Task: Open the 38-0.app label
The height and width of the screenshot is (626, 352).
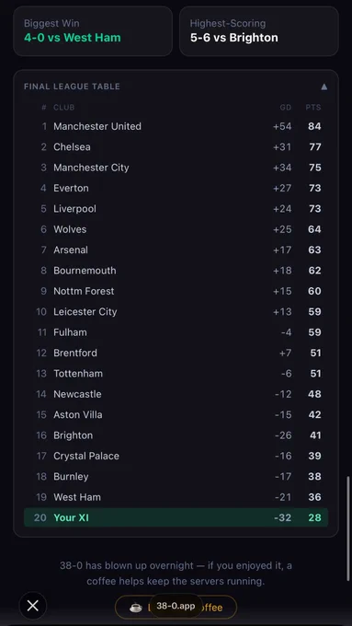Action: pyautogui.click(x=176, y=606)
